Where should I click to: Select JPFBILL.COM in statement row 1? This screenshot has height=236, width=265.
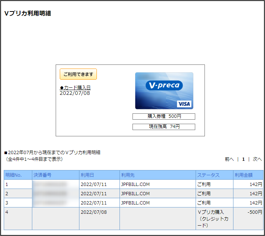135,184
